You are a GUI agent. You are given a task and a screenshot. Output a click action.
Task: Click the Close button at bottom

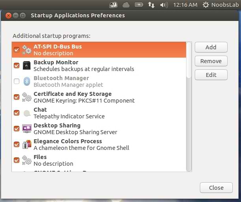tap(216, 187)
